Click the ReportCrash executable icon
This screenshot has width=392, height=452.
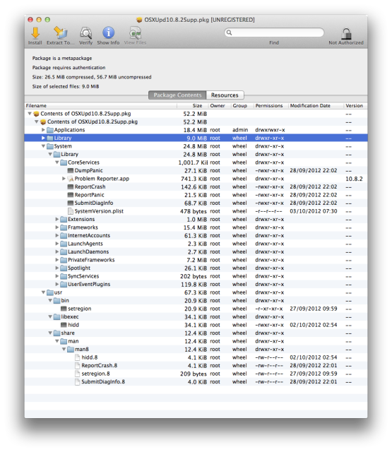point(71,186)
